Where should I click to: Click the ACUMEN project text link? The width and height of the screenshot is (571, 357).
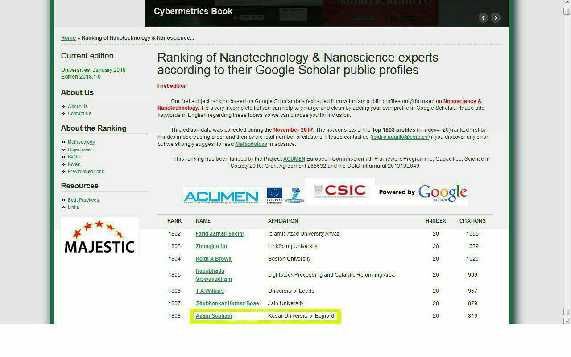[x=294, y=159]
